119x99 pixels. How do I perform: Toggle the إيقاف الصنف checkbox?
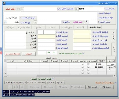click(x=18, y=9)
